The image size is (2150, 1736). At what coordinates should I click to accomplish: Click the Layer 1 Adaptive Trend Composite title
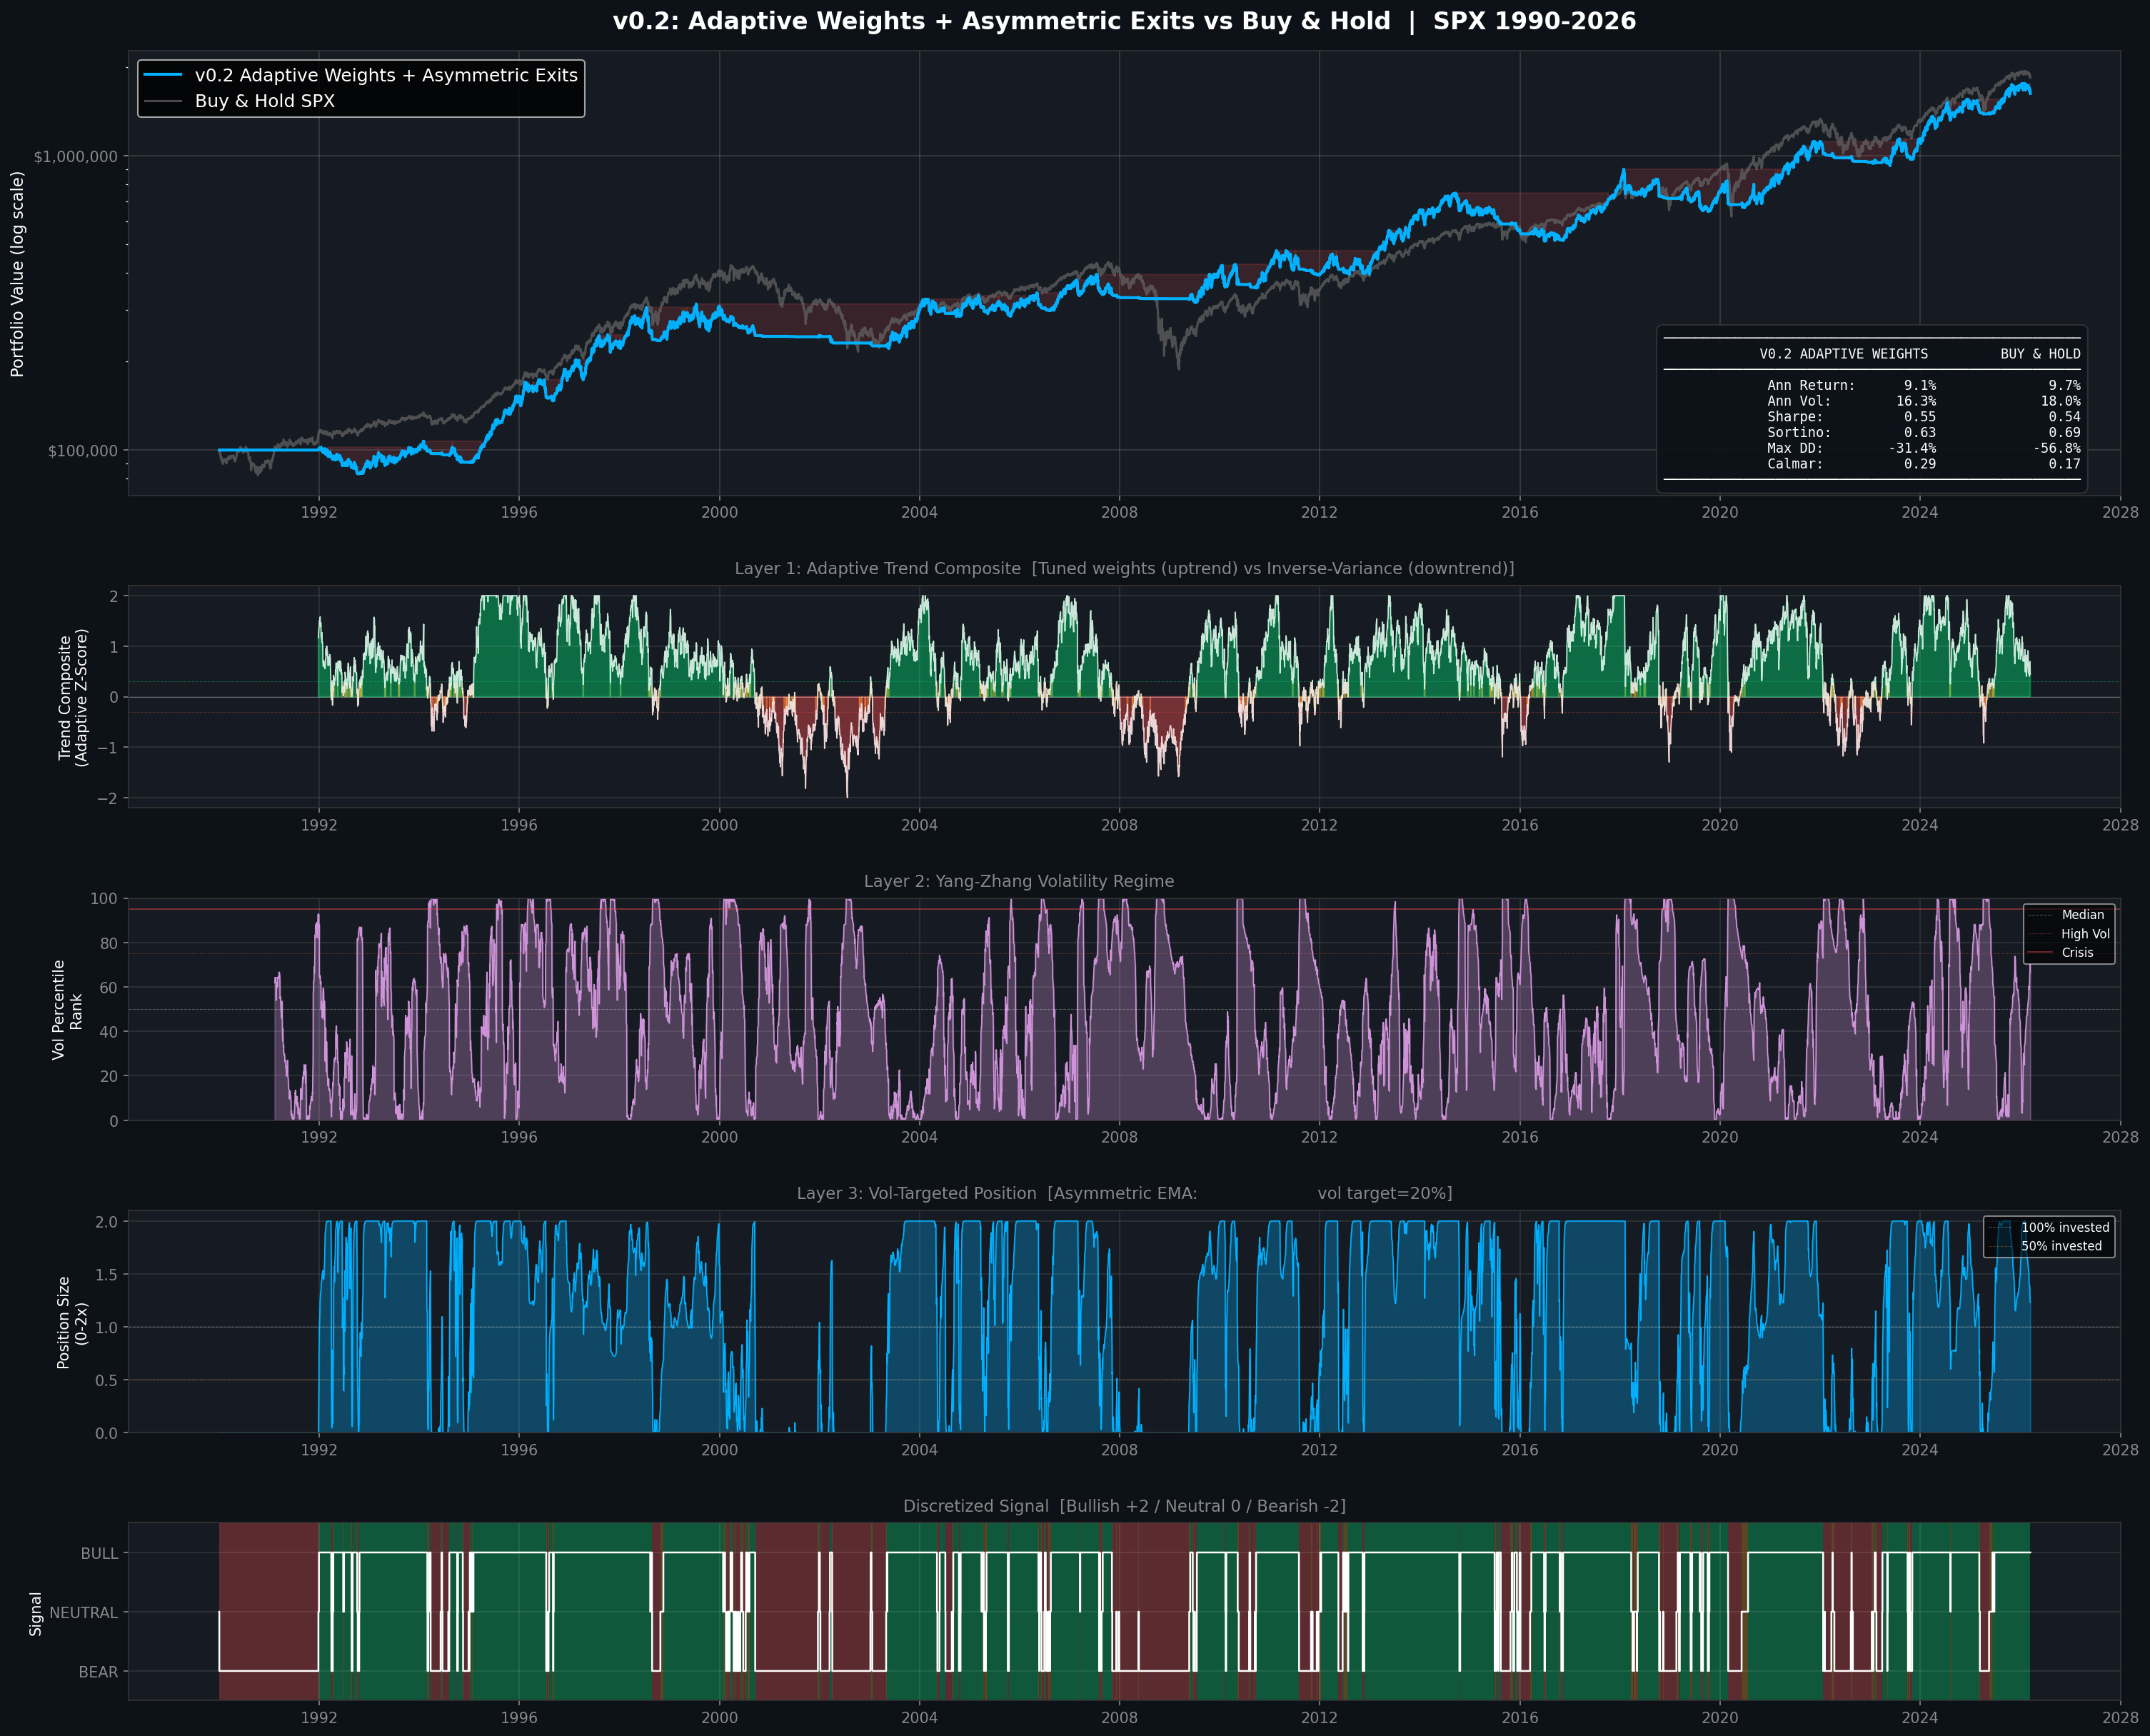tap(1124, 568)
